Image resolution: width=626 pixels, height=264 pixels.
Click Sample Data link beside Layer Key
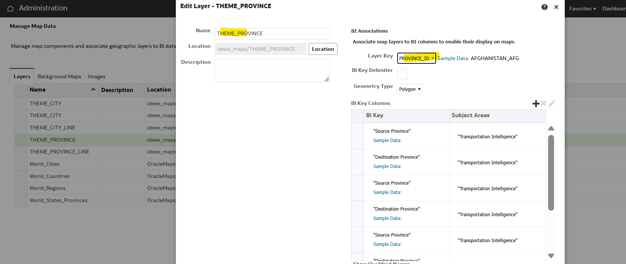(453, 58)
